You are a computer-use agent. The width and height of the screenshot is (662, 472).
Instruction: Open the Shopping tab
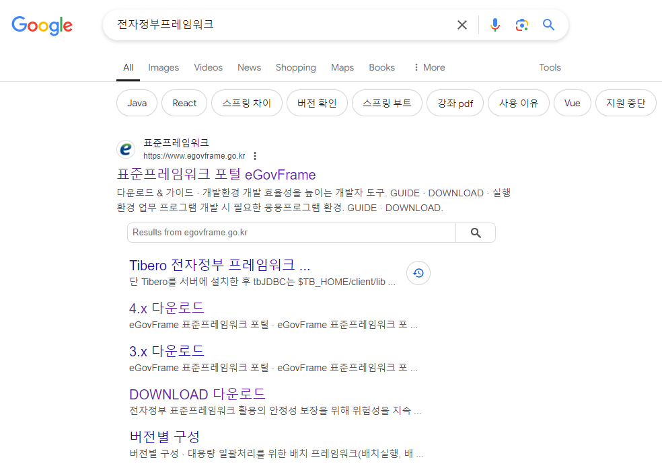[295, 67]
